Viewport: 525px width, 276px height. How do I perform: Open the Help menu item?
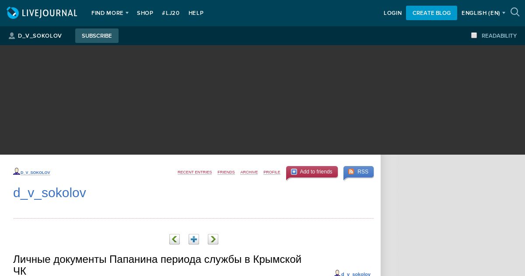(196, 13)
